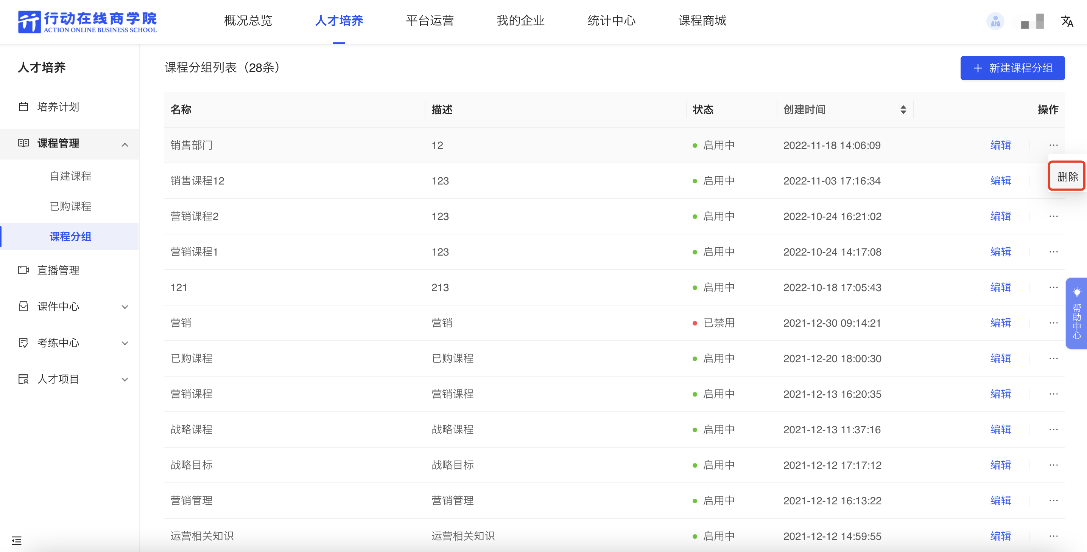Open 培养计划 in the sidebar
Image resolution: width=1087 pixels, height=552 pixels.
click(x=58, y=107)
